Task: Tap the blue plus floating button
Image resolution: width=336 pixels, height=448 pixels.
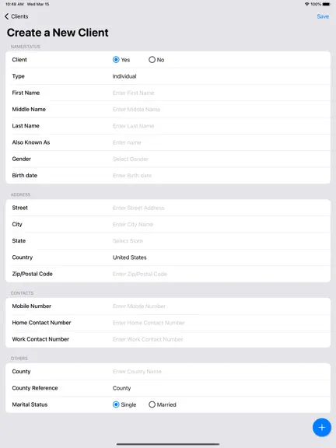Action: tap(322, 428)
